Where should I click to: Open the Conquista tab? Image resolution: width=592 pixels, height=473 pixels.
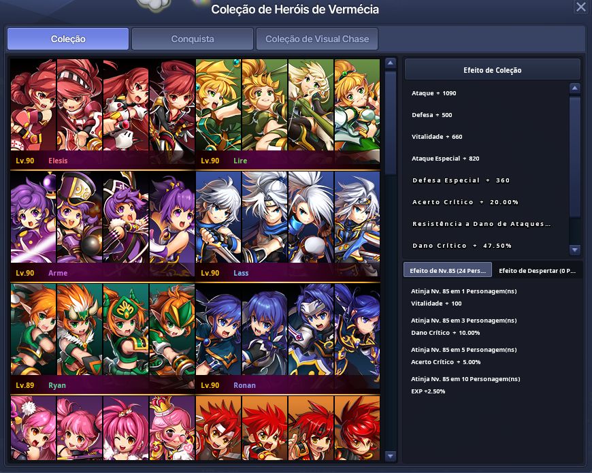coord(193,39)
